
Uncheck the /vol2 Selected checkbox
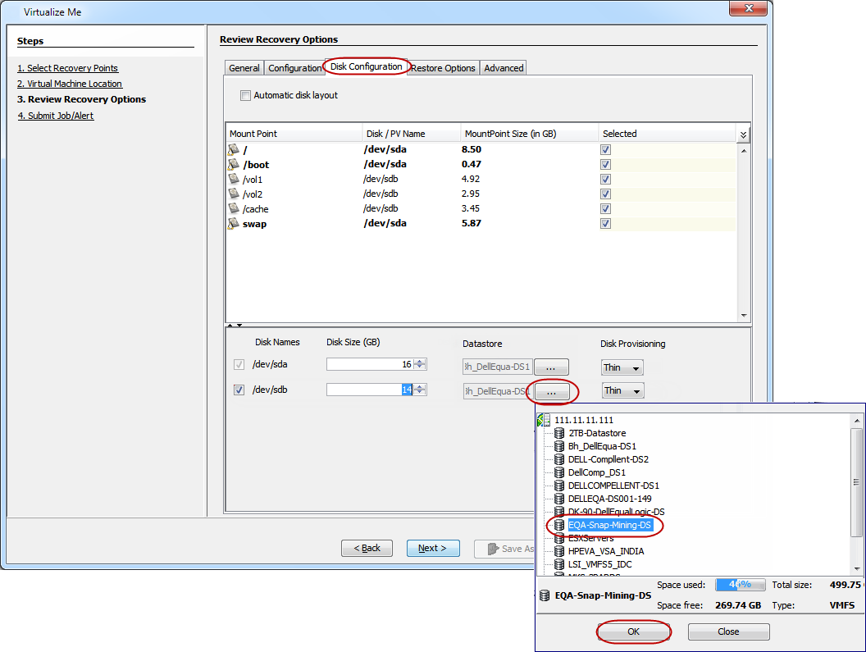(605, 194)
